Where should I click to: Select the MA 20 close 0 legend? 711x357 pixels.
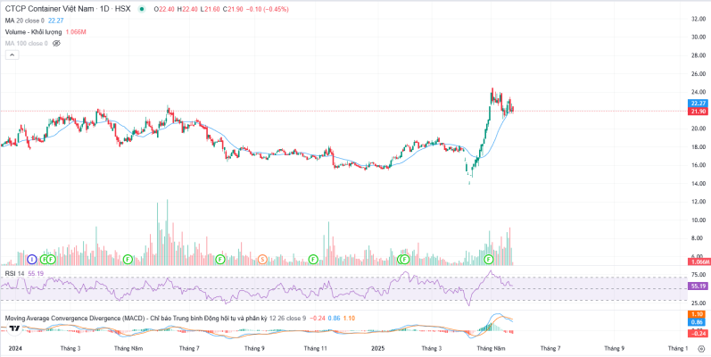tap(25, 21)
